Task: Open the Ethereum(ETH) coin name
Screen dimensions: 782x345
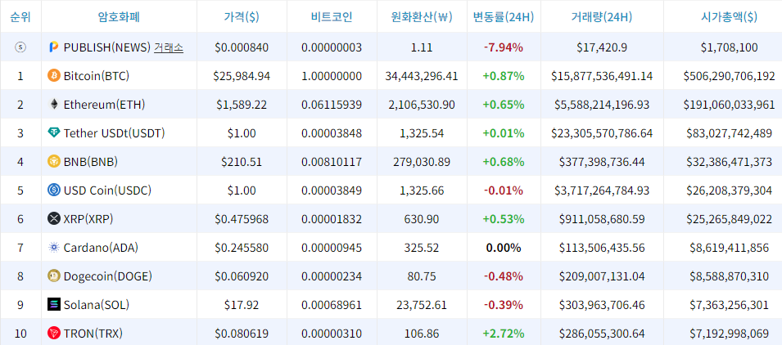Action: point(104,105)
